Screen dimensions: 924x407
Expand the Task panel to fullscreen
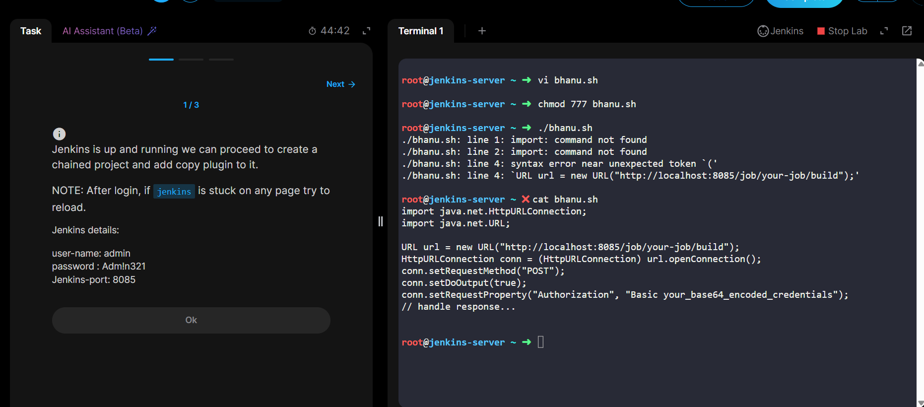[367, 31]
